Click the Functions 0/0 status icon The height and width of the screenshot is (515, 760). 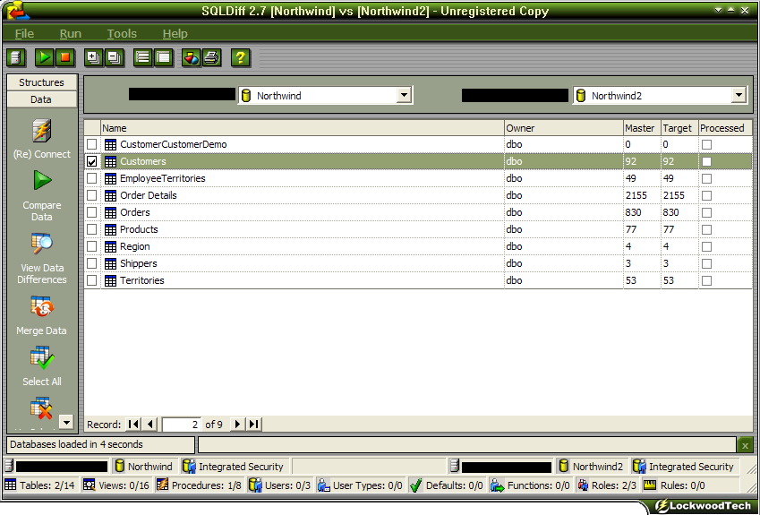[x=497, y=485]
